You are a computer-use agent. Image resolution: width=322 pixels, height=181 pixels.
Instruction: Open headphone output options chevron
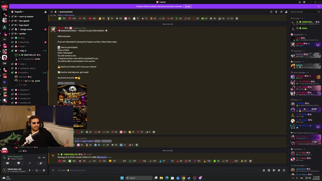click(x=39, y=170)
